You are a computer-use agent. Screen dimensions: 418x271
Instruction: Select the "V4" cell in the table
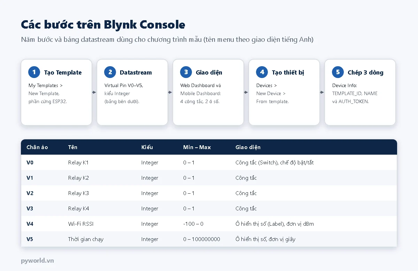(x=30, y=224)
